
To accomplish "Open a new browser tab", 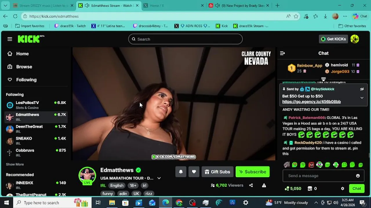I will coord(277,5).
